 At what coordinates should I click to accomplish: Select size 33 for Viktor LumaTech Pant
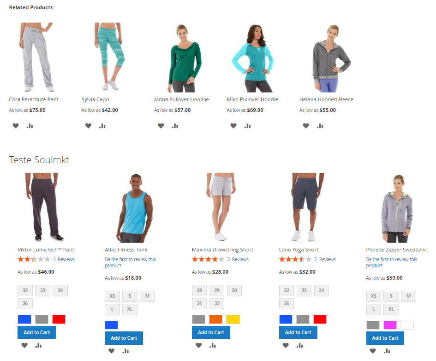tap(42, 290)
